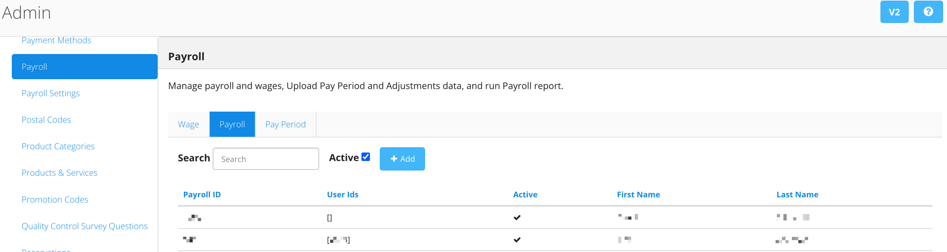Sort by Last Name column header
947x252 pixels.
[x=797, y=194]
